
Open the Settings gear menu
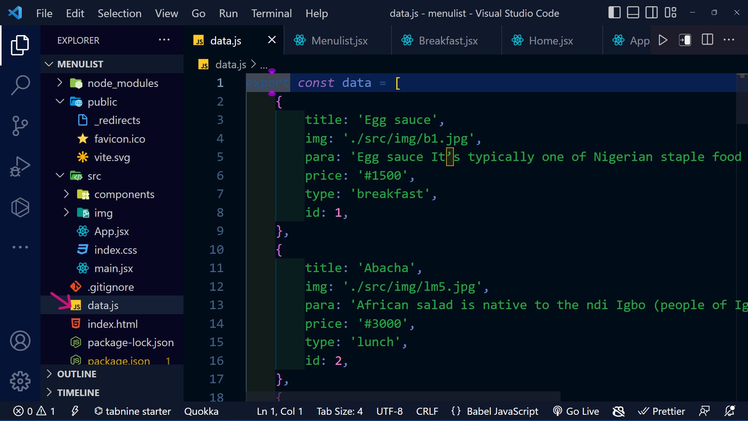pos(20,381)
